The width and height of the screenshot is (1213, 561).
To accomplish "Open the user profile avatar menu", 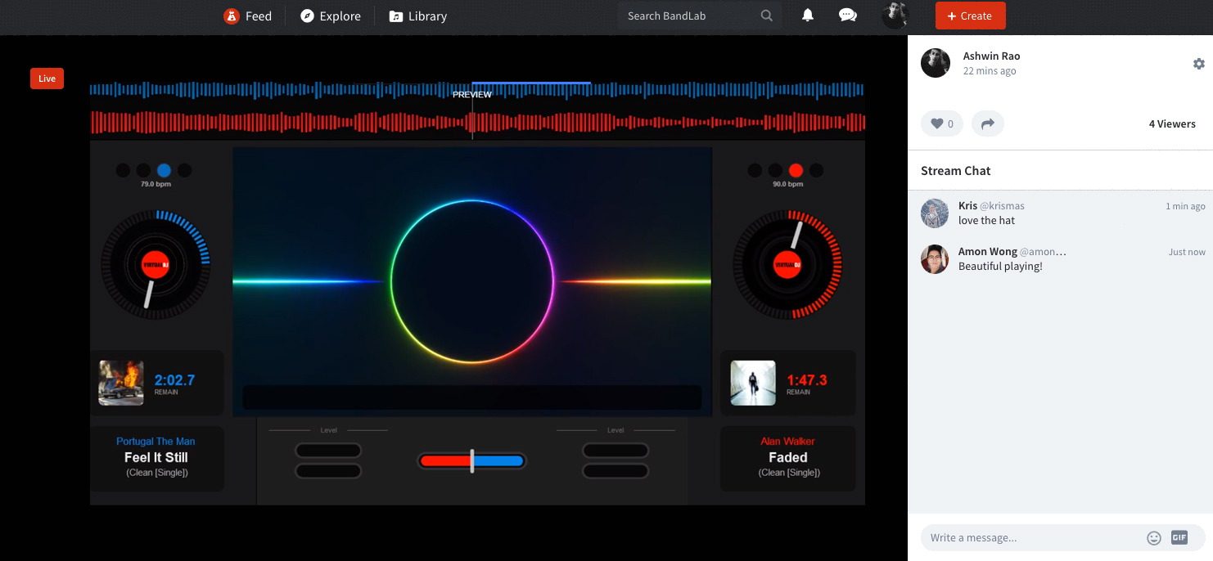I will (x=895, y=16).
